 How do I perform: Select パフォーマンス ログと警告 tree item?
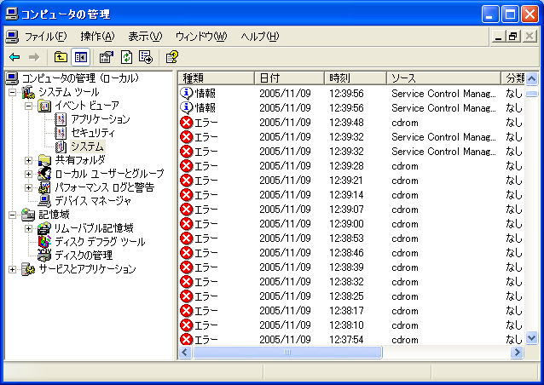[x=104, y=188]
